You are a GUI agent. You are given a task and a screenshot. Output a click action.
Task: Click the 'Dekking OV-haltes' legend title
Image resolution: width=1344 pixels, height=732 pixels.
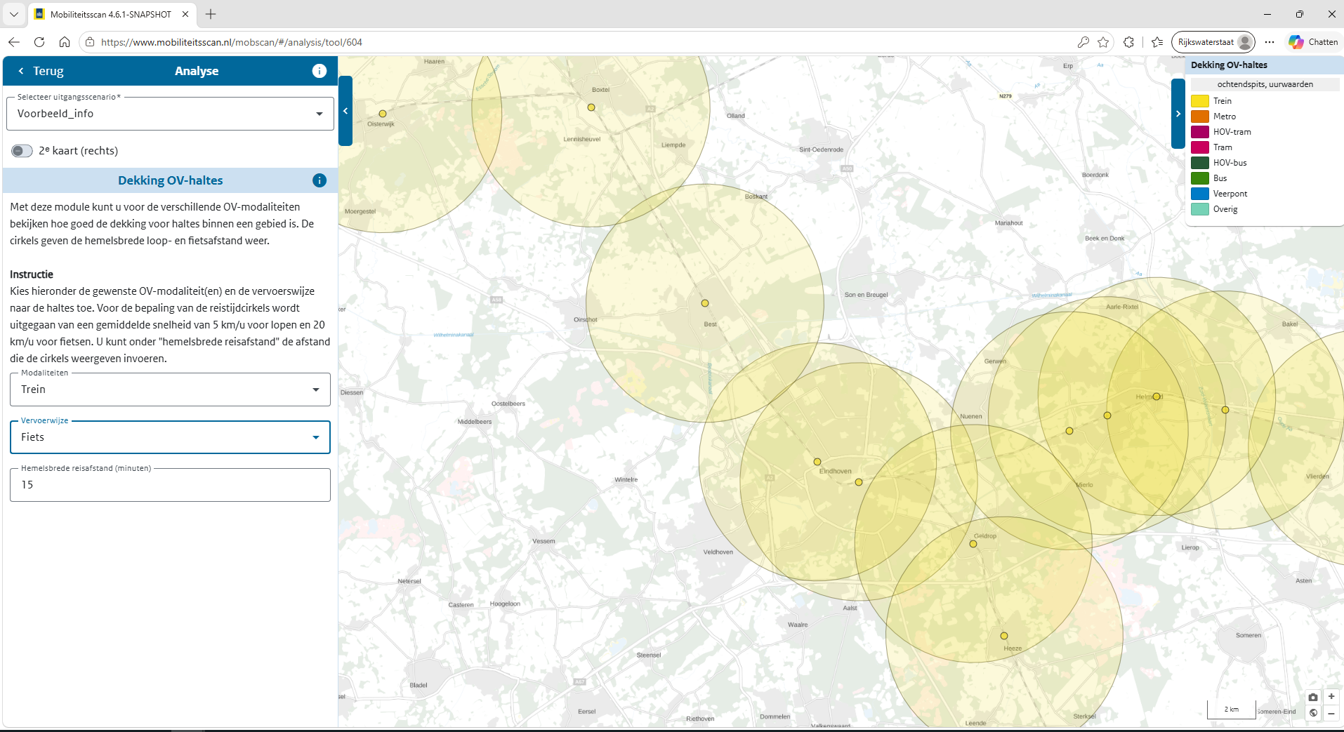(x=1230, y=65)
